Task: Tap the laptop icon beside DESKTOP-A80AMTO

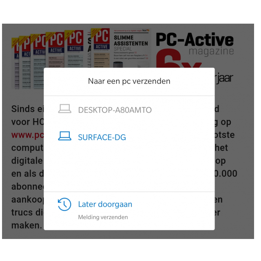Action: click(64, 109)
